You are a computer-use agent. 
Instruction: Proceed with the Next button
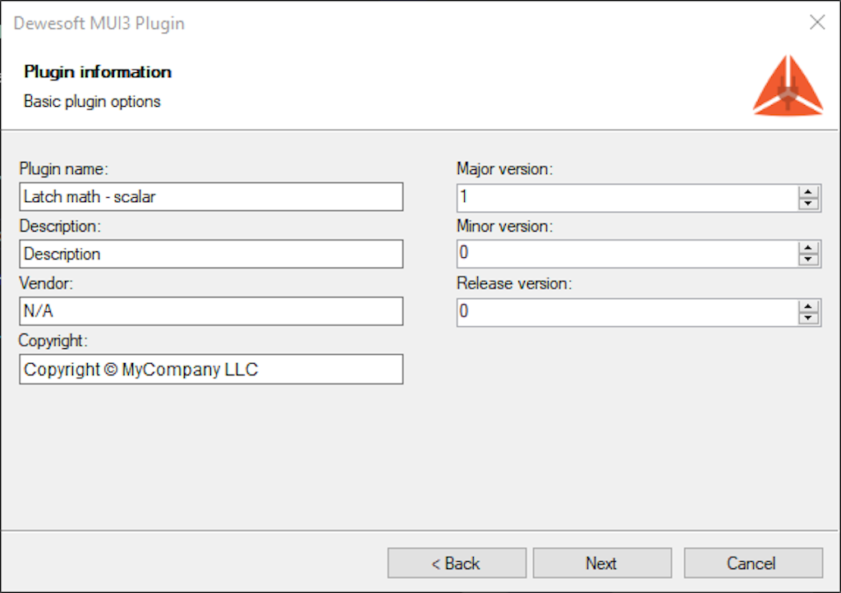tap(602, 563)
